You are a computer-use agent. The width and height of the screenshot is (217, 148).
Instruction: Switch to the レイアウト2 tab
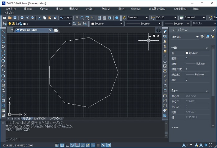[x=55, y=119]
